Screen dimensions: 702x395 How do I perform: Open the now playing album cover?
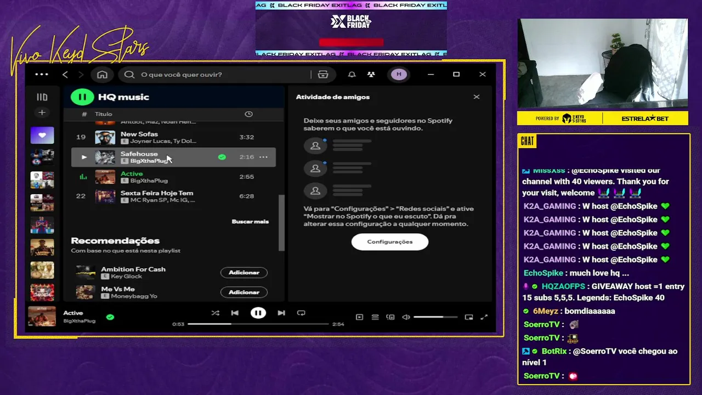click(x=42, y=317)
